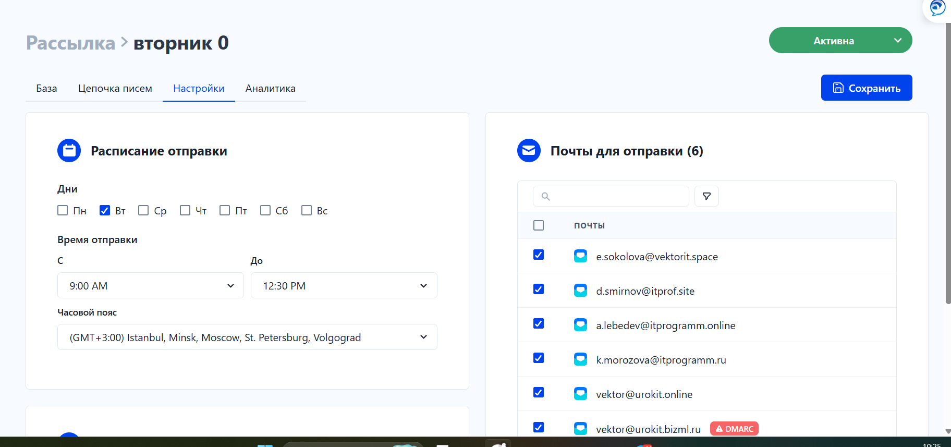The height and width of the screenshot is (447, 951).
Task: Enable the Чт day checkbox
Action: pos(185,210)
